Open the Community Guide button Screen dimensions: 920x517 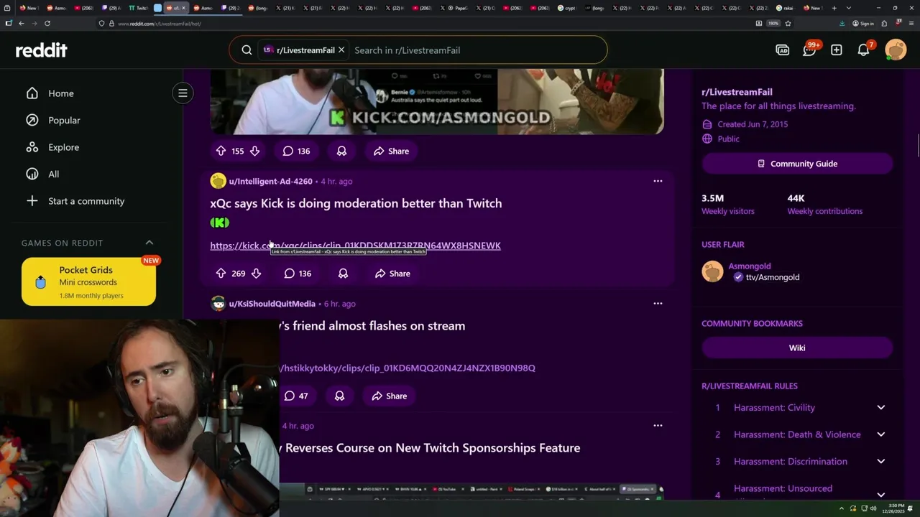[797, 164]
